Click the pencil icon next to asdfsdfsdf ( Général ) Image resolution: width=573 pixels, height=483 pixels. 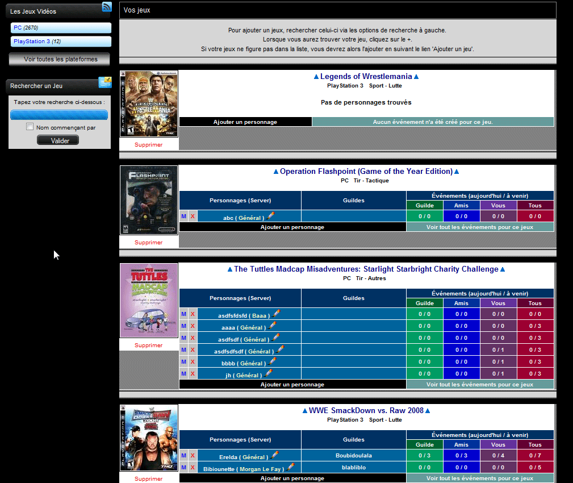click(280, 349)
